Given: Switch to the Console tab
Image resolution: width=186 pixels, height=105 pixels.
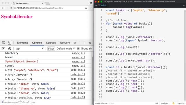Looking at the screenshot, I should click(37, 43).
